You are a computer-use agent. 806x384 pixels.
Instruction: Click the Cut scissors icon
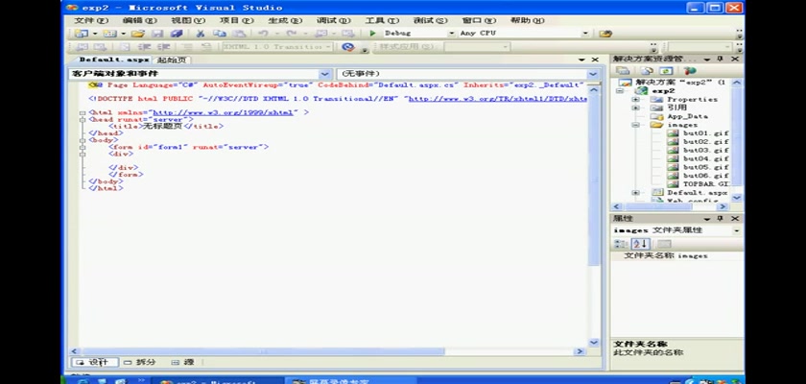tap(201, 34)
